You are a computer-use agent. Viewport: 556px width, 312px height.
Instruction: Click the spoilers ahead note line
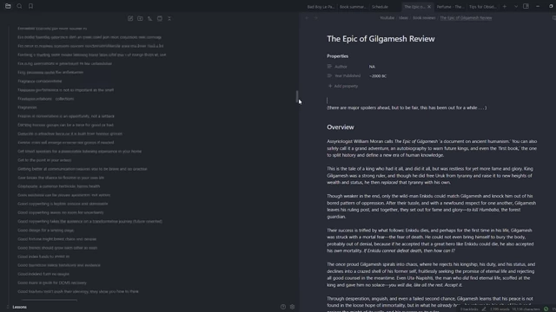pos(407,107)
